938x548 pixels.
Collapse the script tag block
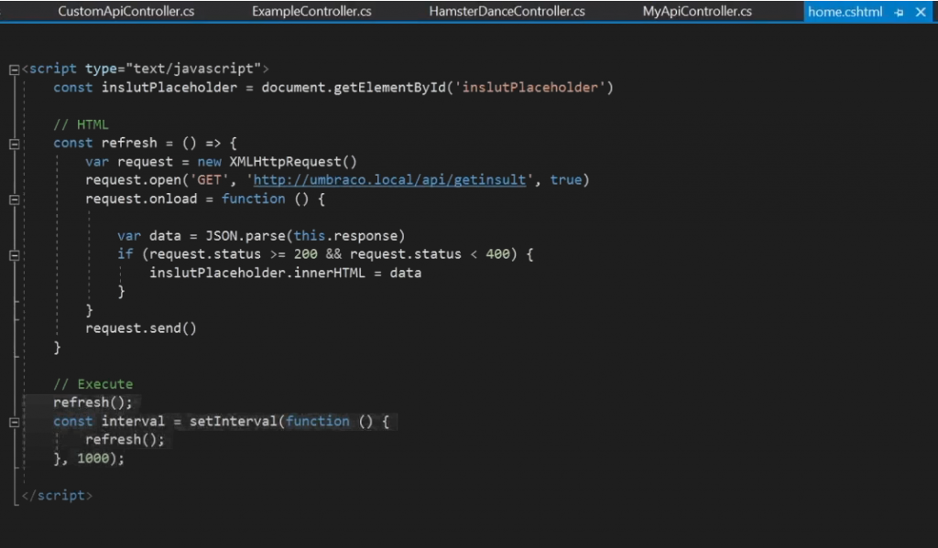click(14, 70)
